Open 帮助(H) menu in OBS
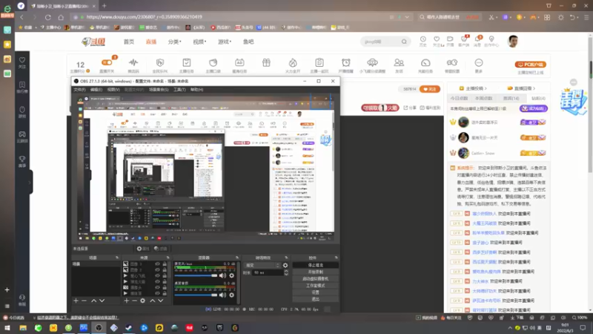593x334 pixels. 196,90
